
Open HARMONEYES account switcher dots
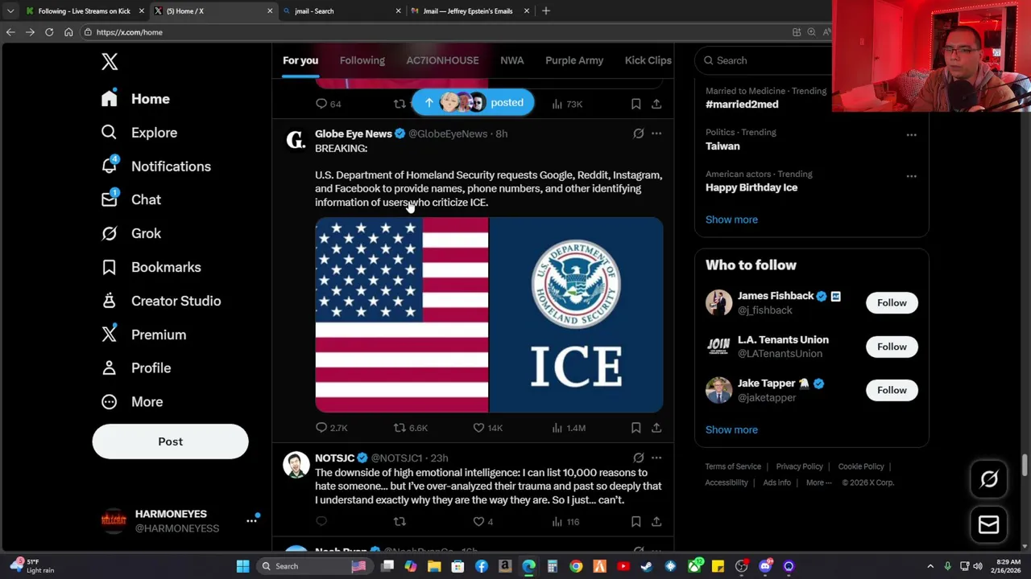click(251, 521)
